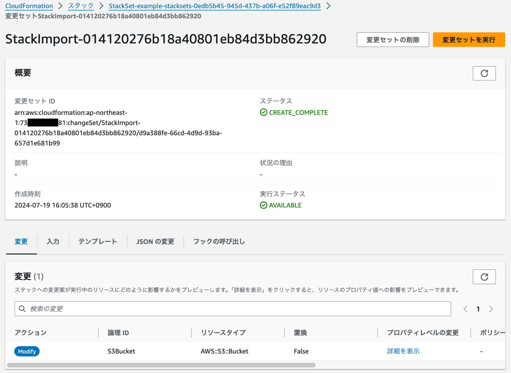Click the 概要 section heading

click(23, 73)
